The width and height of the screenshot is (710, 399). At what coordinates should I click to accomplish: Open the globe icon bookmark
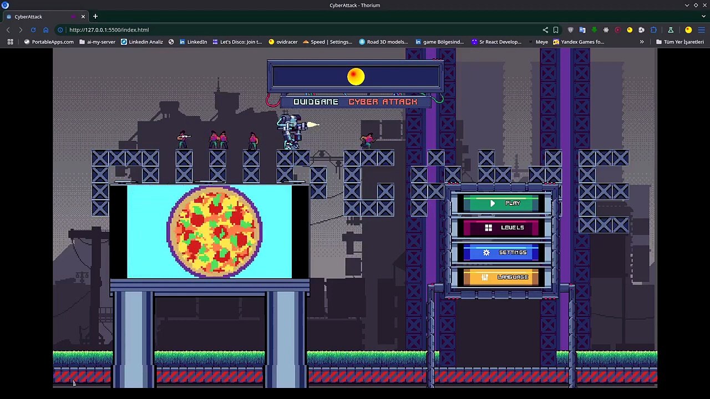click(x=171, y=42)
